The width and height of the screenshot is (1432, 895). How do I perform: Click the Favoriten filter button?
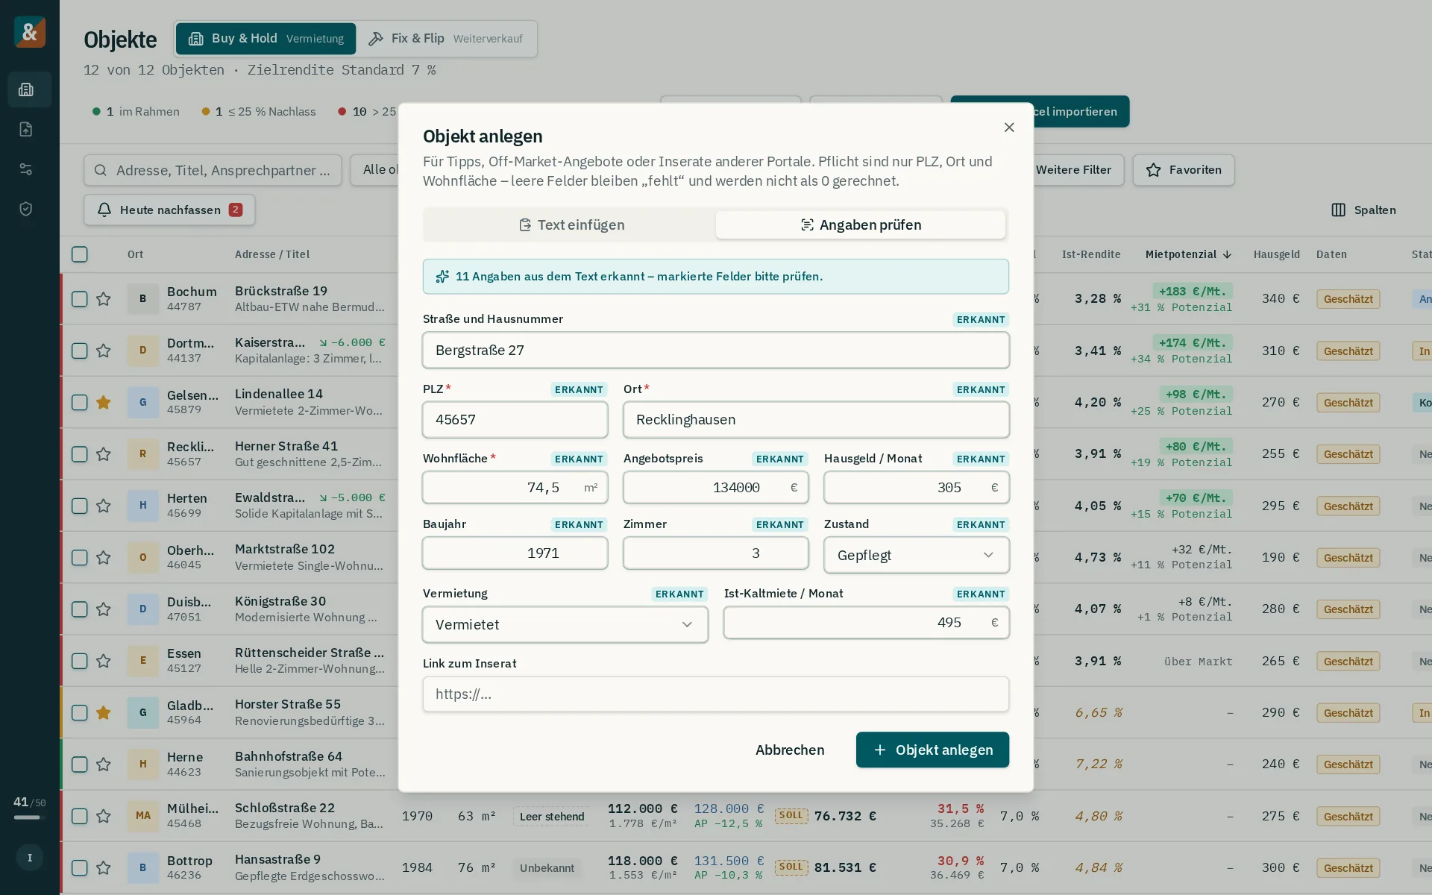click(1184, 170)
